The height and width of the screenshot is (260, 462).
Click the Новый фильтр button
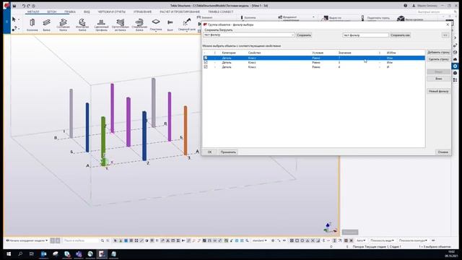click(x=438, y=92)
